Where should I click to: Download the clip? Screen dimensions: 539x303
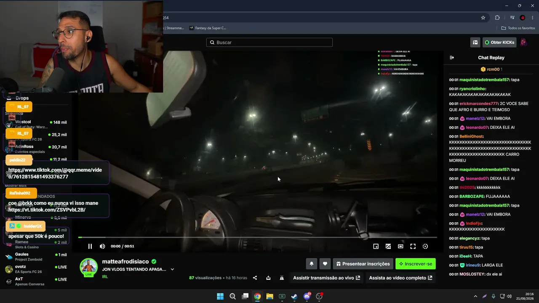click(268, 278)
